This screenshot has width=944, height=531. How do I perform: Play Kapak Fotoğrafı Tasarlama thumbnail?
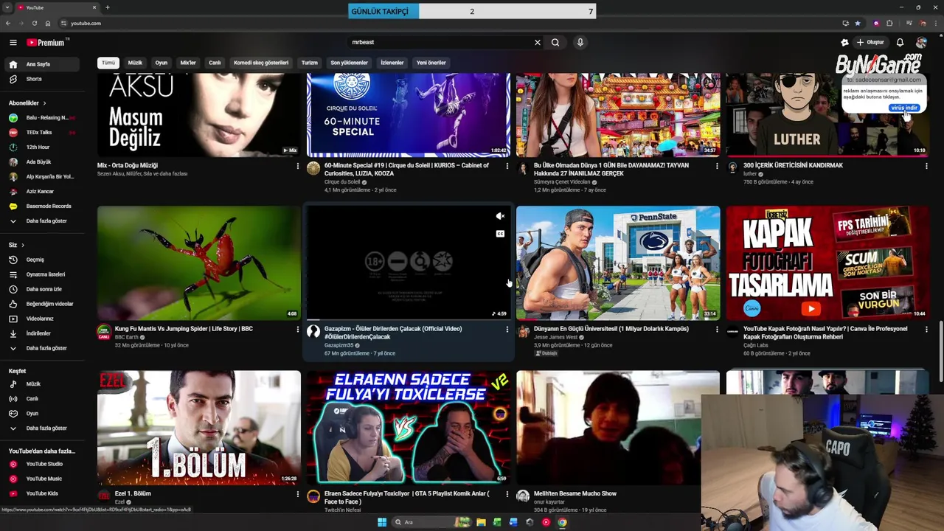coord(827,263)
